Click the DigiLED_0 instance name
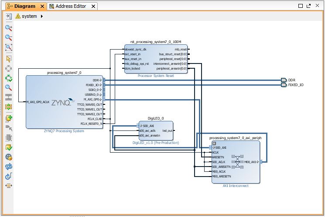The image size is (325, 217). click(x=156, y=118)
